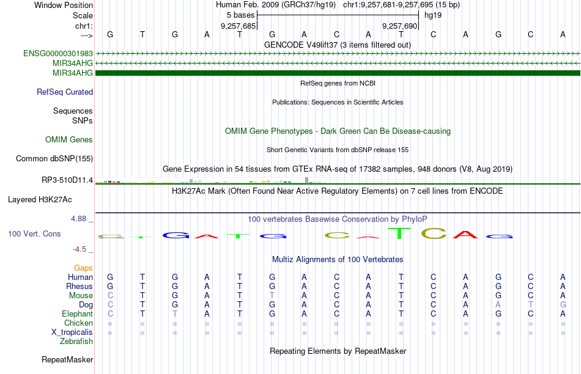
Task: Click the Sequences track label
Action: 73,111
